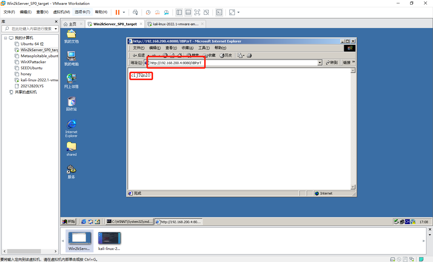This screenshot has width=433, height=262.
Task: Enter full screen mode in VMware
Action: point(197,12)
